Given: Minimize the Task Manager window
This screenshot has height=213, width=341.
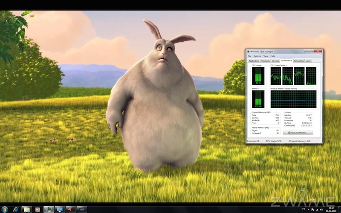Looking at the screenshot, I should tap(306, 51).
